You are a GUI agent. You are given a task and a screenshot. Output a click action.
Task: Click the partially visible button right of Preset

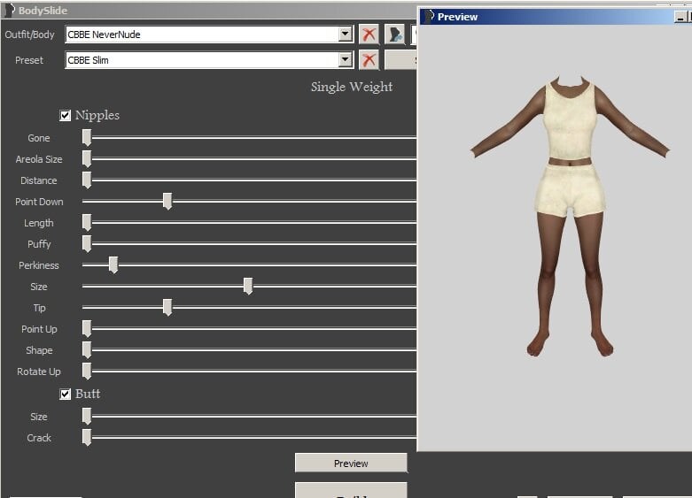[x=400, y=60]
